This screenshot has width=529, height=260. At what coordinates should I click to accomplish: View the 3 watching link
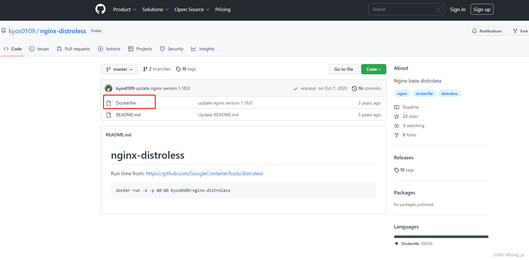(x=409, y=126)
